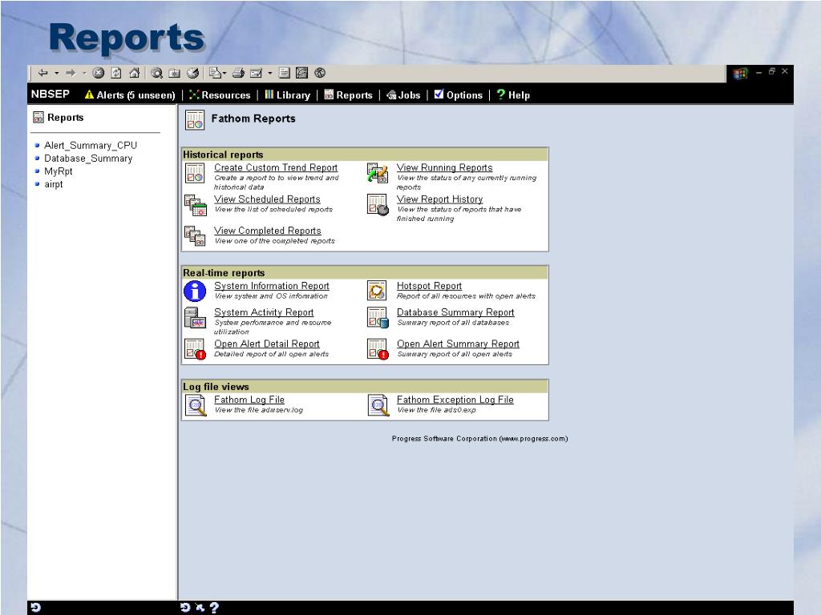This screenshot has width=821, height=615.
Task: Open the Fathom Log File link
Action: 249,400
